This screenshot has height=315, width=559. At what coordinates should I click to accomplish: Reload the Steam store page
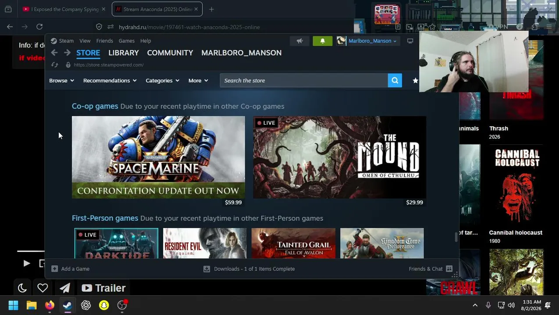coord(54,65)
